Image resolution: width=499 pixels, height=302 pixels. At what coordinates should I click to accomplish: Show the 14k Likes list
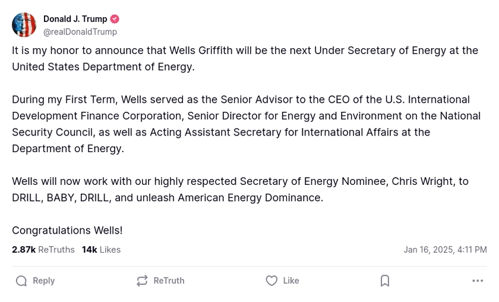[101, 250]
